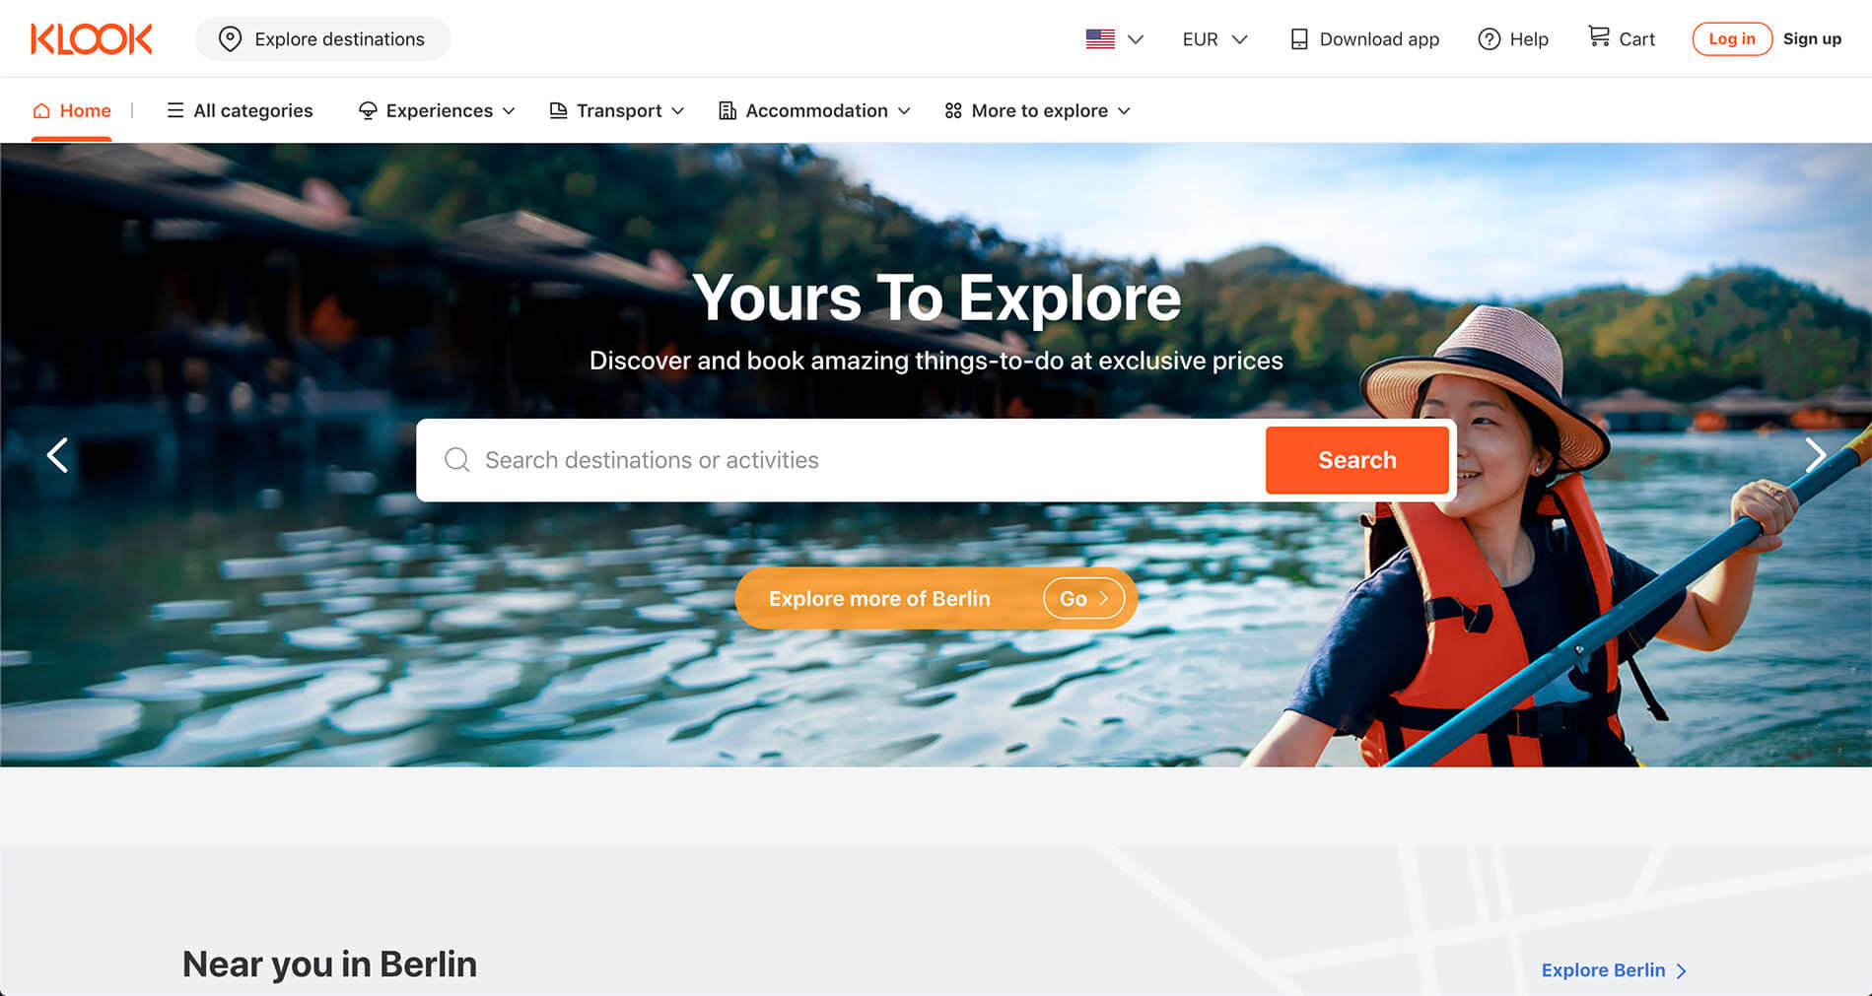Show next banner slide arrow
Screen dimensions: 1872x996
1815,455
